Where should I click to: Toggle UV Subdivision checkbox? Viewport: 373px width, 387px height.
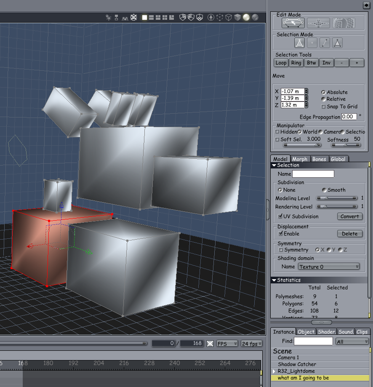[280, 216]
